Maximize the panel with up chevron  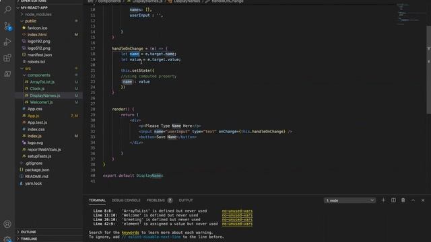tap(413, 200)
